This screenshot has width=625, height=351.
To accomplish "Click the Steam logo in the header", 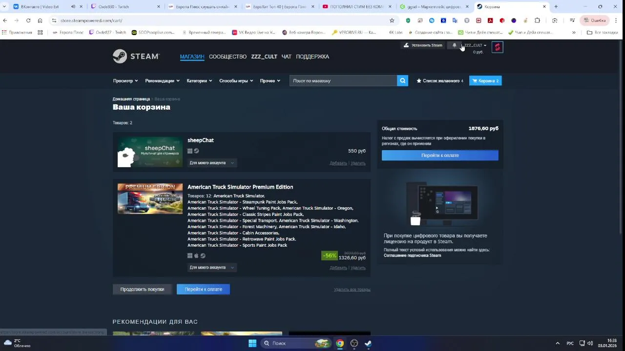I will click(136, 57).
